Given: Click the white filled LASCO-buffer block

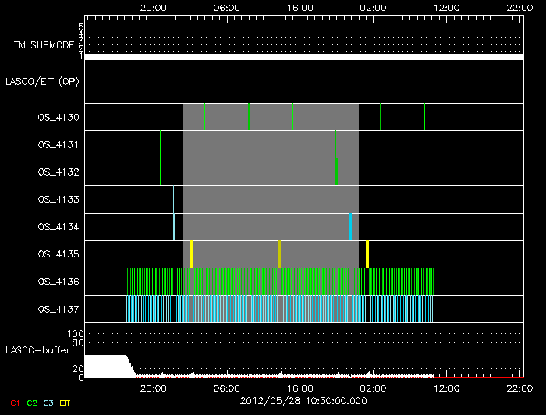Looking at the screenshot, I should 105,366.
